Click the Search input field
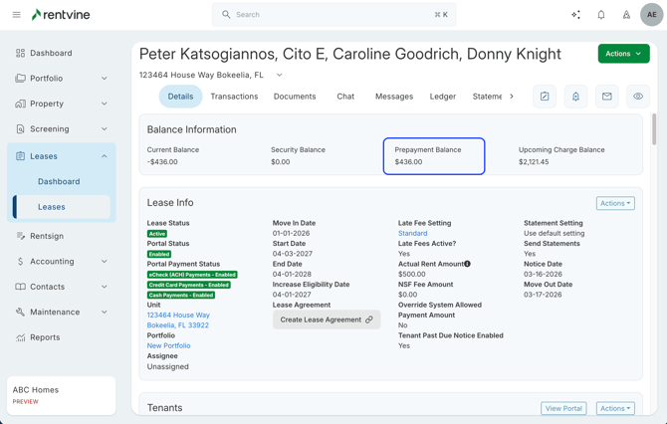667x424 pixels. coord(333,15)
